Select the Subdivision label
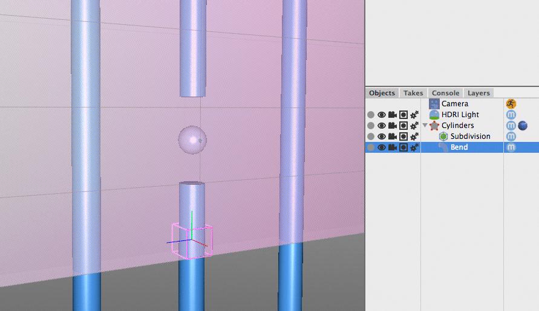539x311 pixels. coord(470,136)
